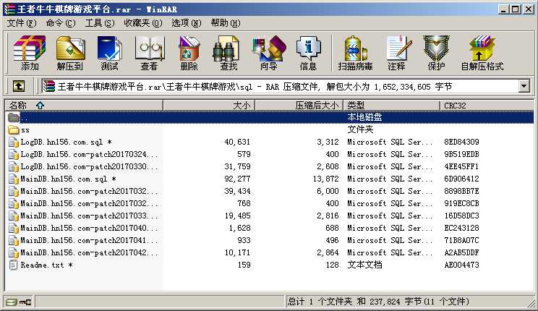This screenshot has width=538, height=311.
Task: Click the MainDB.hn156.com.sql file icon
Action: point(14,179)
